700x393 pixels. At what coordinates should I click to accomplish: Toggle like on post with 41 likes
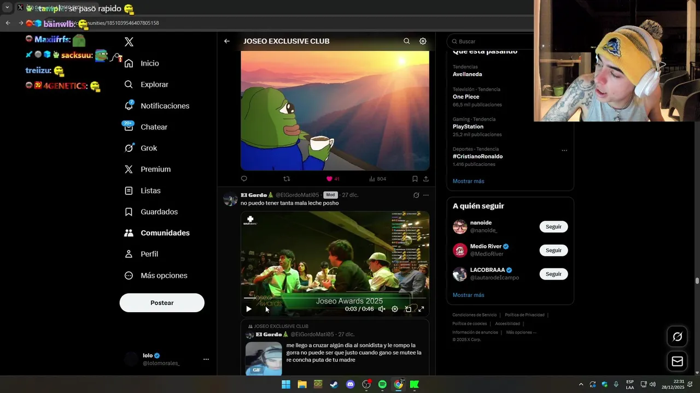point(332,178)
